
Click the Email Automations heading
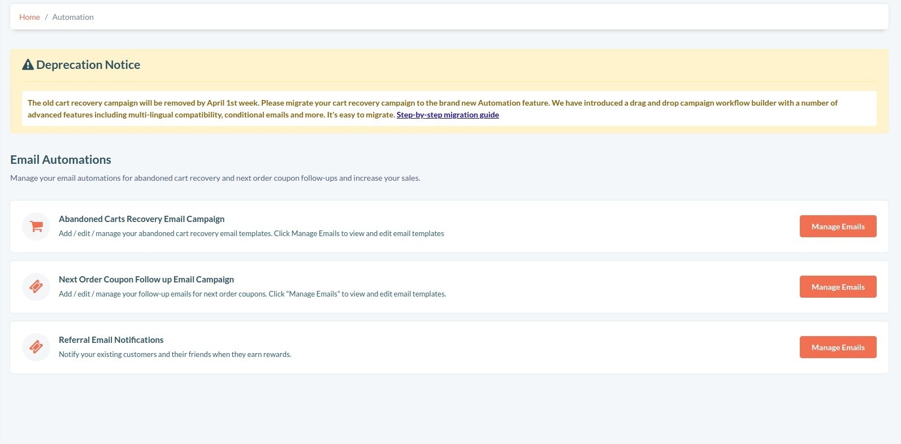tap(60, 160)
